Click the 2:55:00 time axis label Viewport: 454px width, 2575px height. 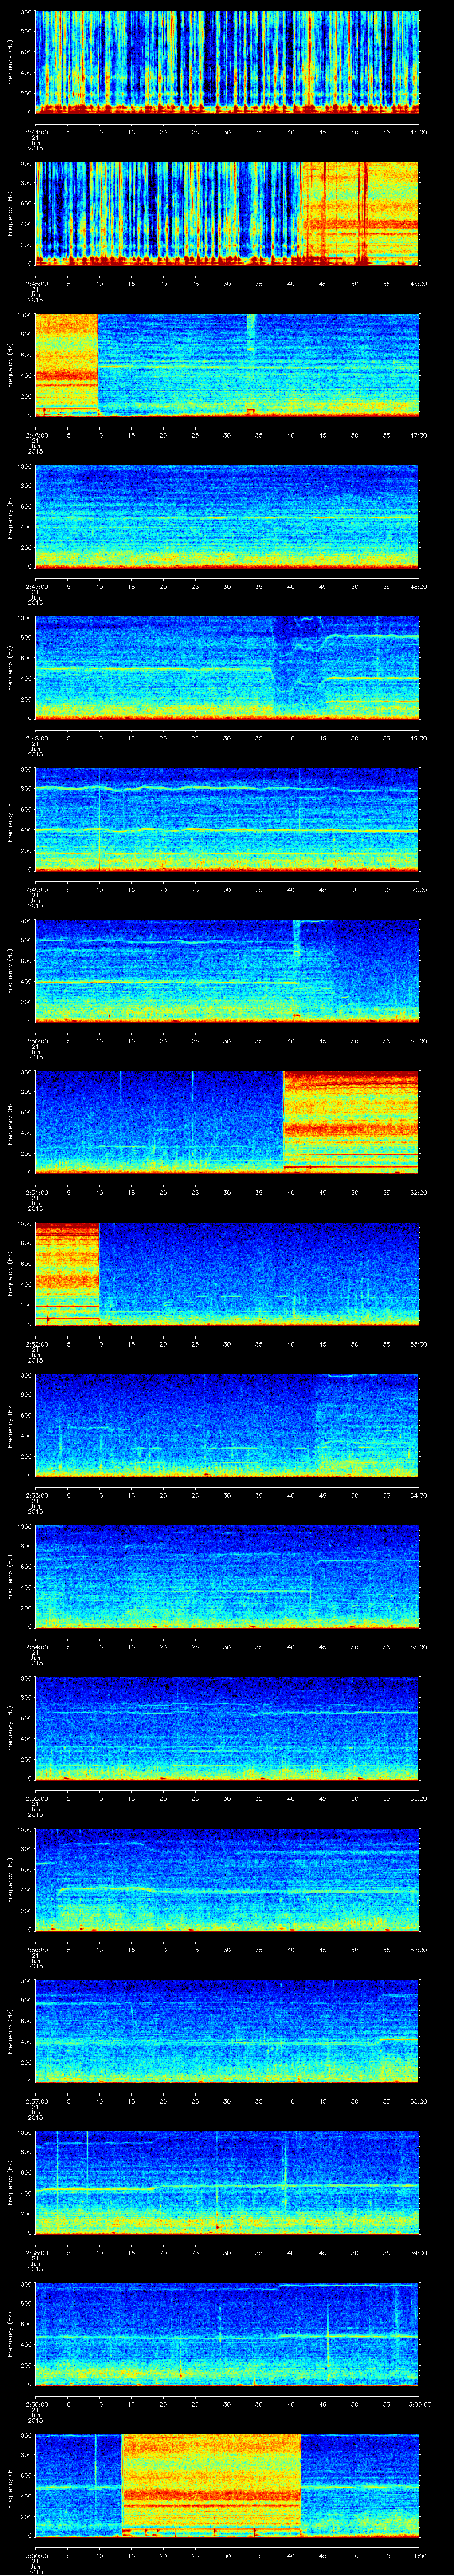pyautogui.click(x=36, y=1798)
